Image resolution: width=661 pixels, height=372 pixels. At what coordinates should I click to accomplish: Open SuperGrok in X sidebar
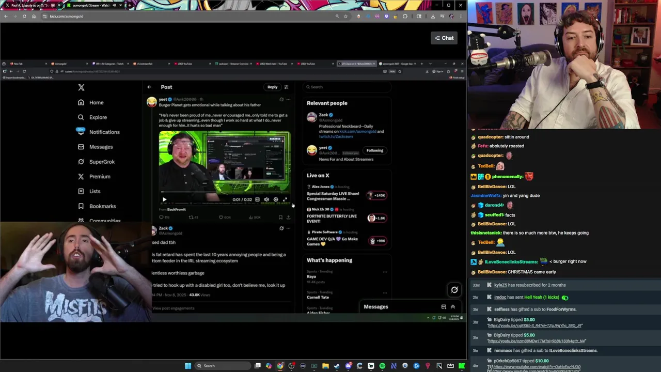(x=97, y=162)
